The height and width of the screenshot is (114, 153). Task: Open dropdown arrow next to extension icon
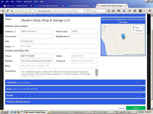click(x=144, y=11)
